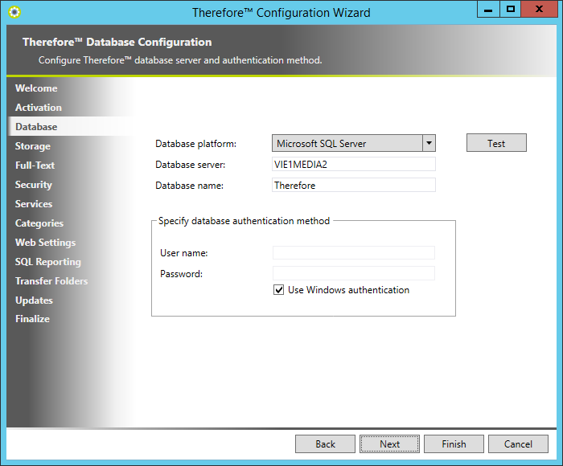Click the Finish button
563x466 pixels.
pyautogui.click(x=454, y=444)
